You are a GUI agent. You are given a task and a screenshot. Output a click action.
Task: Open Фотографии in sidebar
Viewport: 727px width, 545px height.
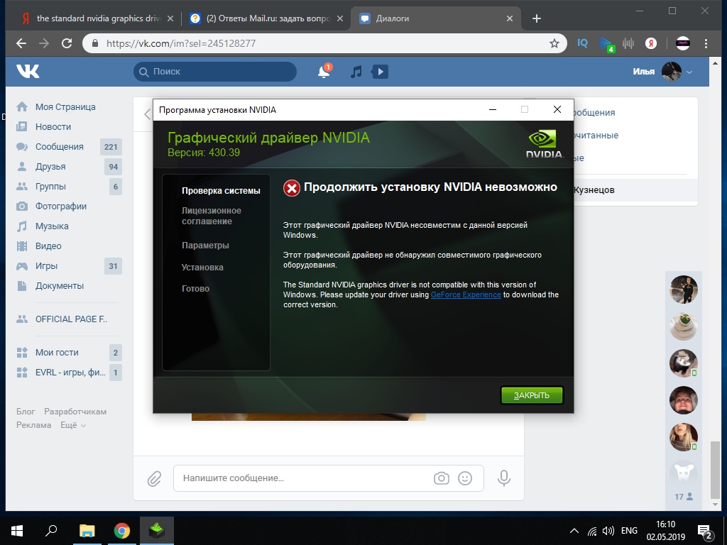click(x=61, y=207)
